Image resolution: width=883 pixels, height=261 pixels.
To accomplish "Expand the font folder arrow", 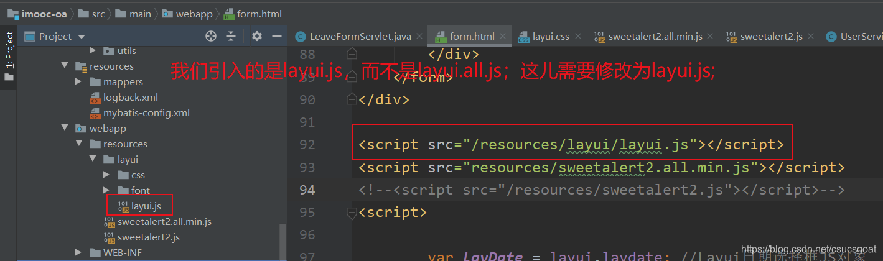I will point(106,190).
